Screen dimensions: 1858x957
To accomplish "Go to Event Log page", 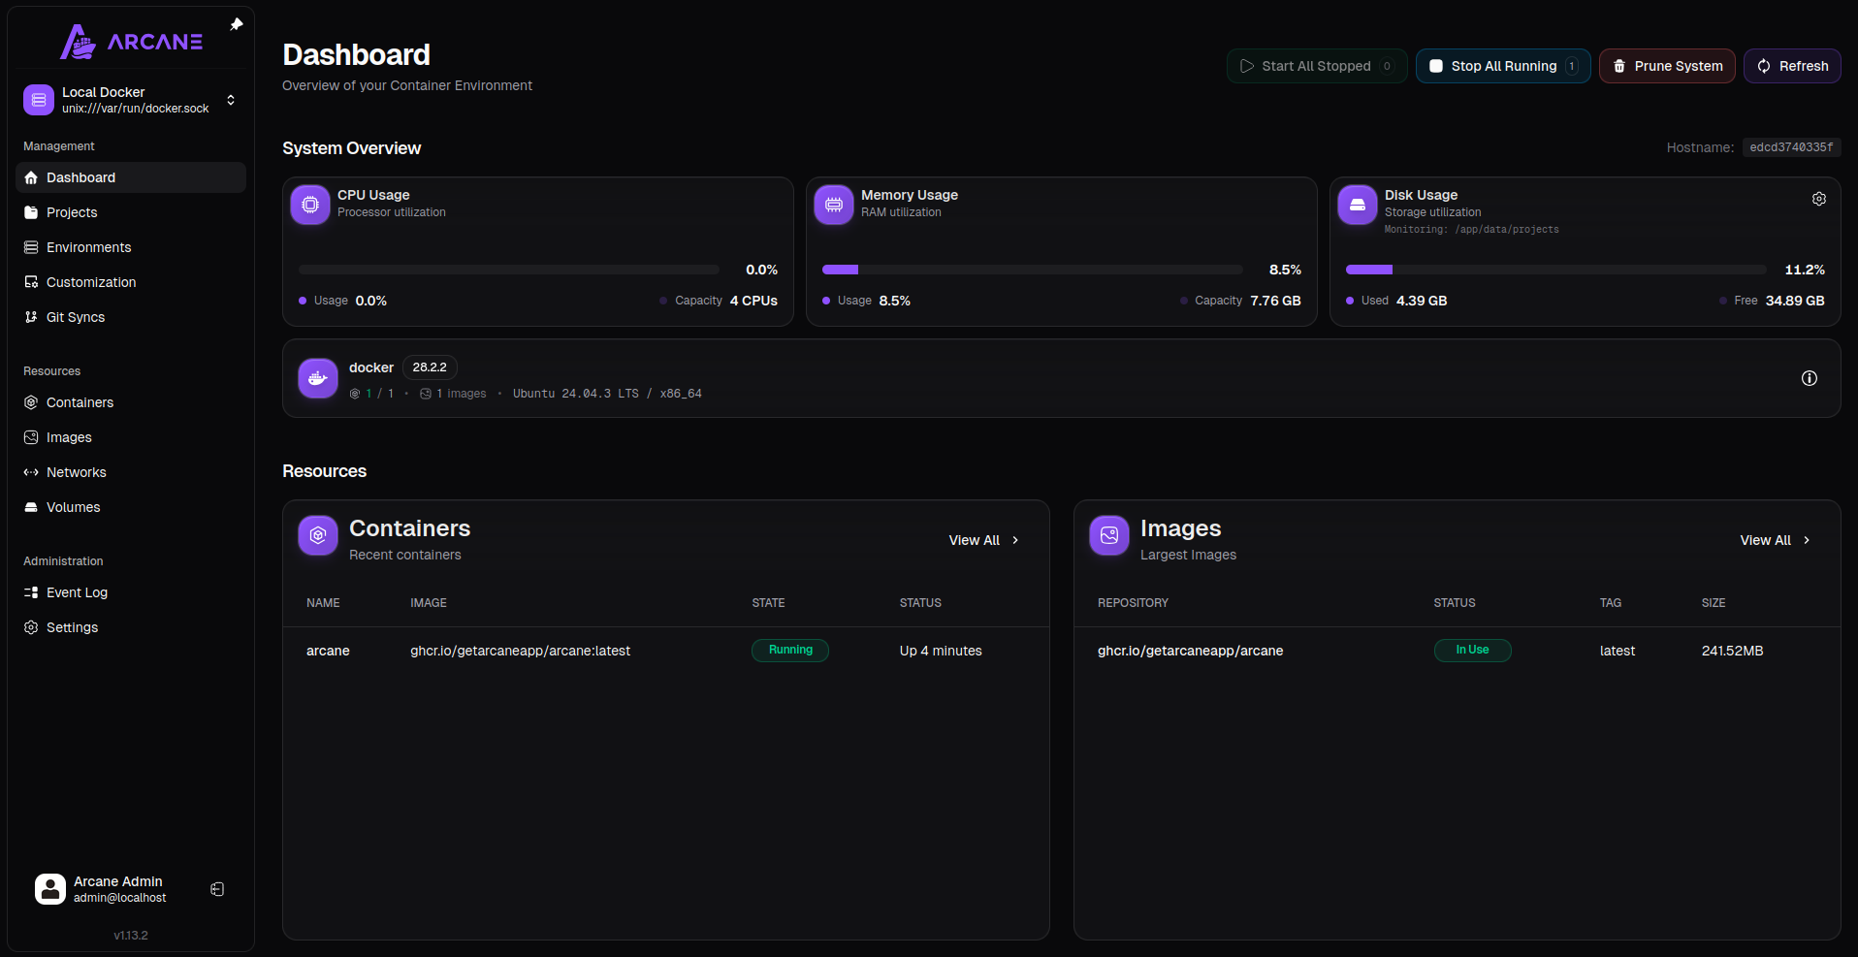I will 77,592.
